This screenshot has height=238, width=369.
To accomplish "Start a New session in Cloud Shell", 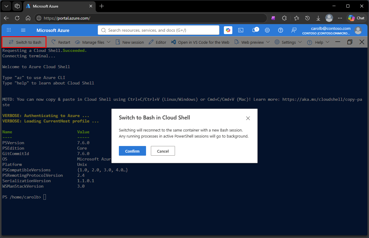I will pyautogui.click(x=129, y=42).
